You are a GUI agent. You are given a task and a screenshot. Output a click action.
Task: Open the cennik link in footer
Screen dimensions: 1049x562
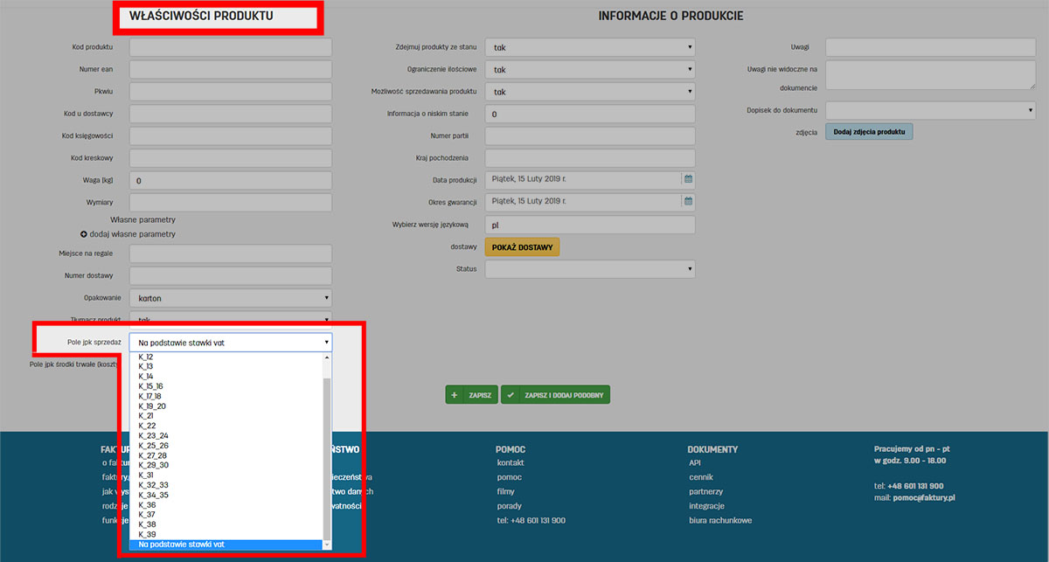[701, 477]
